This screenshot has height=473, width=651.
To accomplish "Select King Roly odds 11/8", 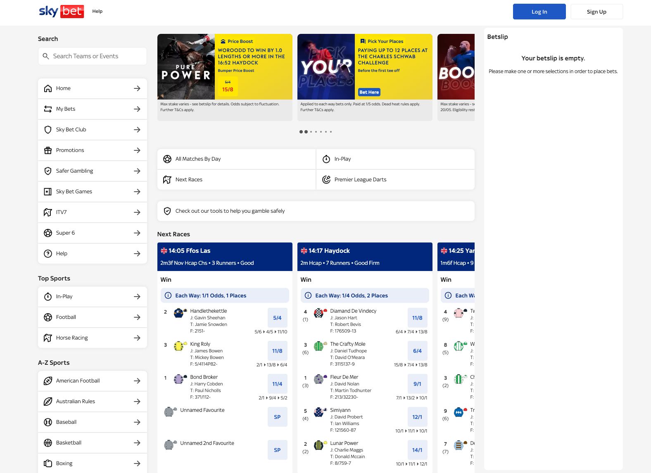I will click(277, 351).
